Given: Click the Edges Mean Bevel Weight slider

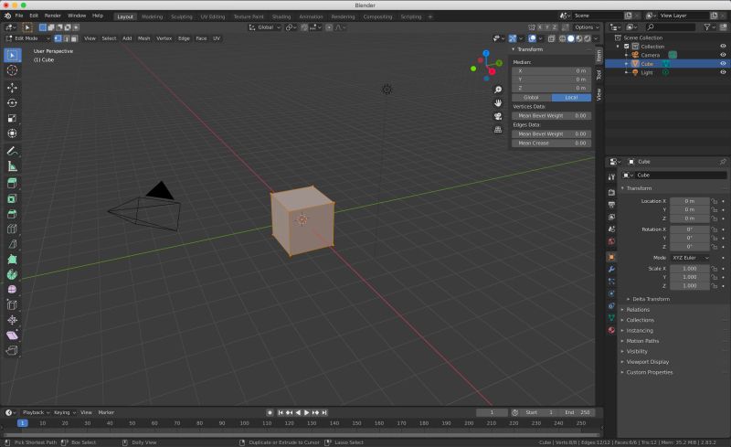Looking at the screenshot, I should 552,133.
